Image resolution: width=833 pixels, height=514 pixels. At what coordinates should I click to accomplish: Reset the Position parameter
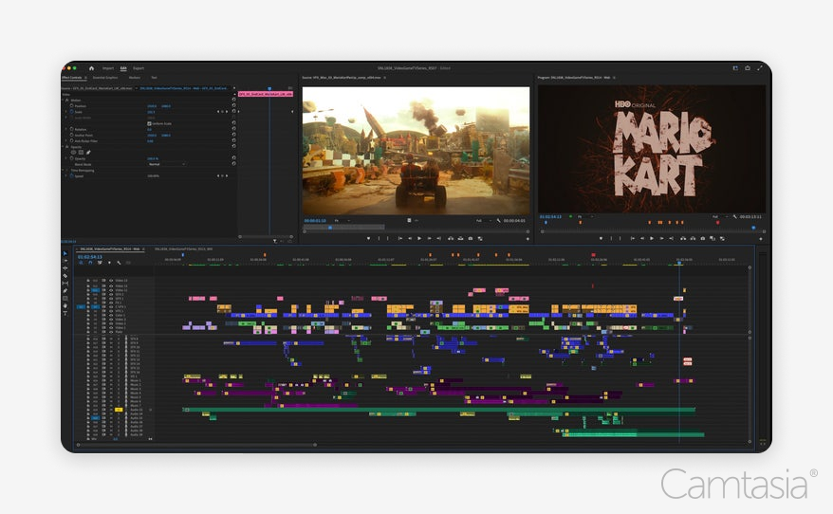[x=233, y=105]
